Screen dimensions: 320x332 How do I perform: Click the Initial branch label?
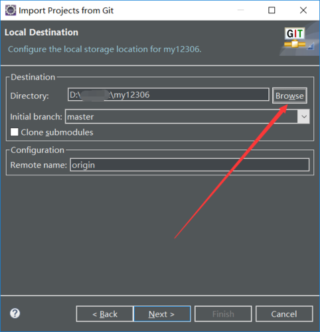pyautogui.click(x=37, y=117)
